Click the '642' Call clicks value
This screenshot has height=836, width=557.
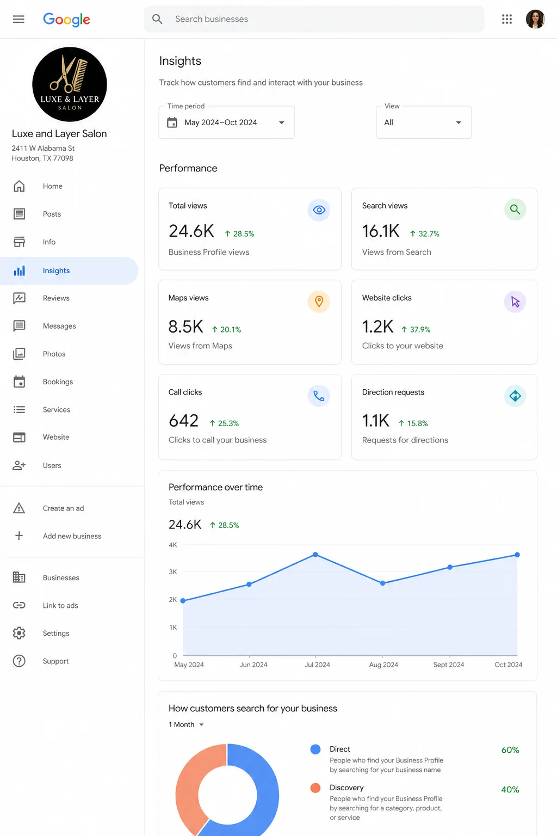183,421
